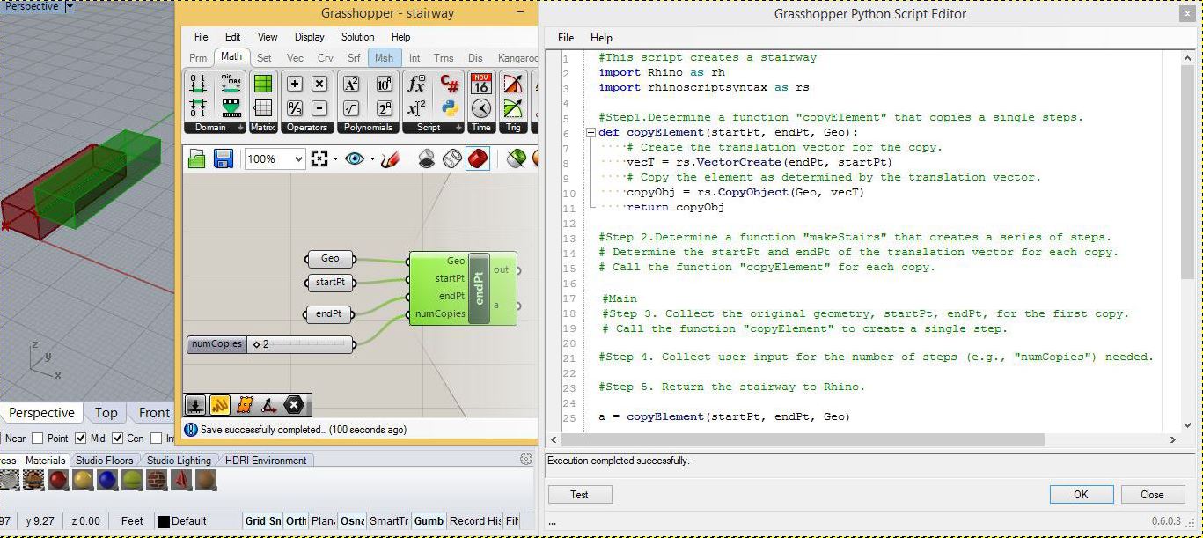Pick the Evaluate expression (fx) icon
The height and width of the screenshot is (538, 1203).
416,85
